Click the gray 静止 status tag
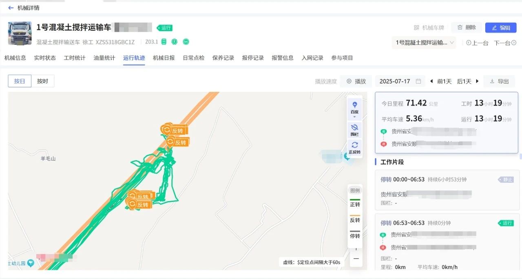The width and height of the screenshot is (522, 279). tap(506, 179)
